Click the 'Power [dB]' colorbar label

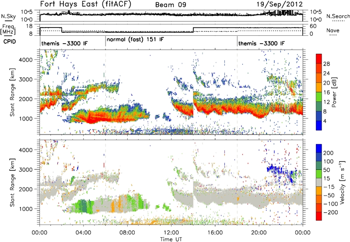[334, 92]
